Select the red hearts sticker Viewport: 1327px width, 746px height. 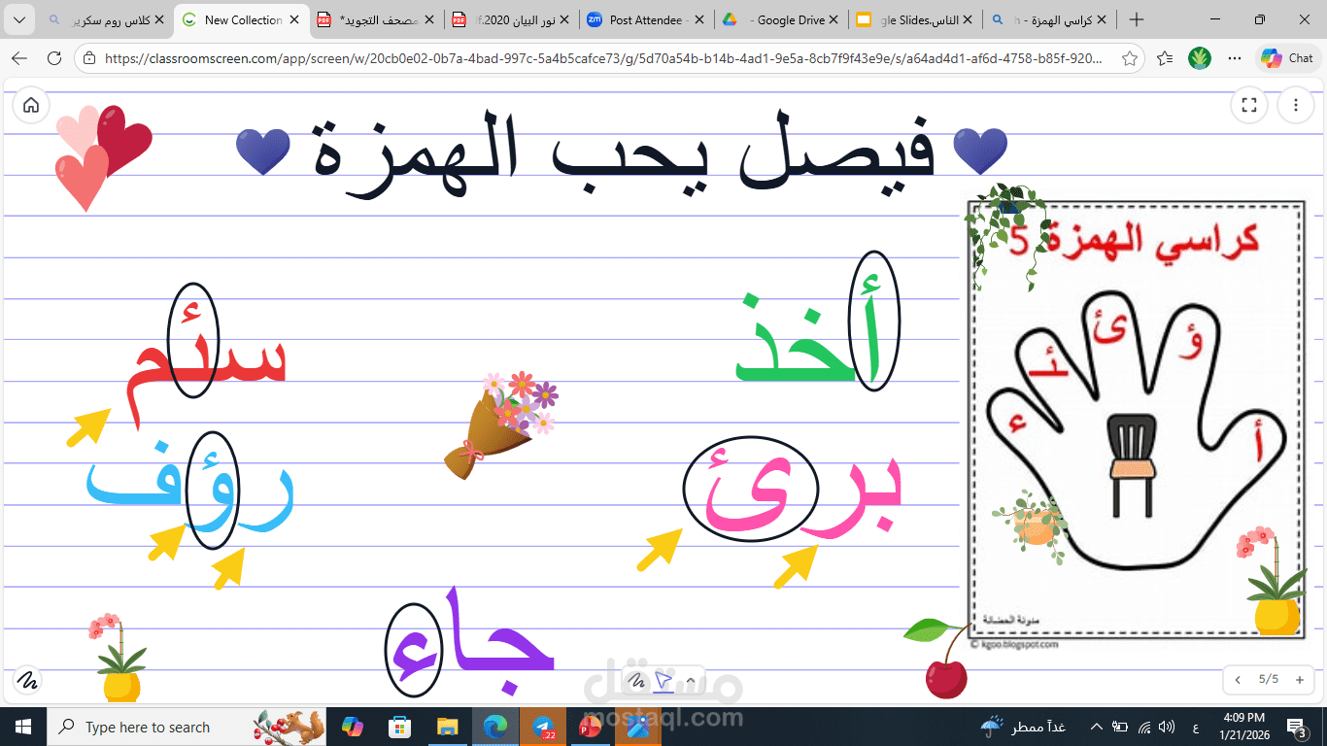pos(104,157)
